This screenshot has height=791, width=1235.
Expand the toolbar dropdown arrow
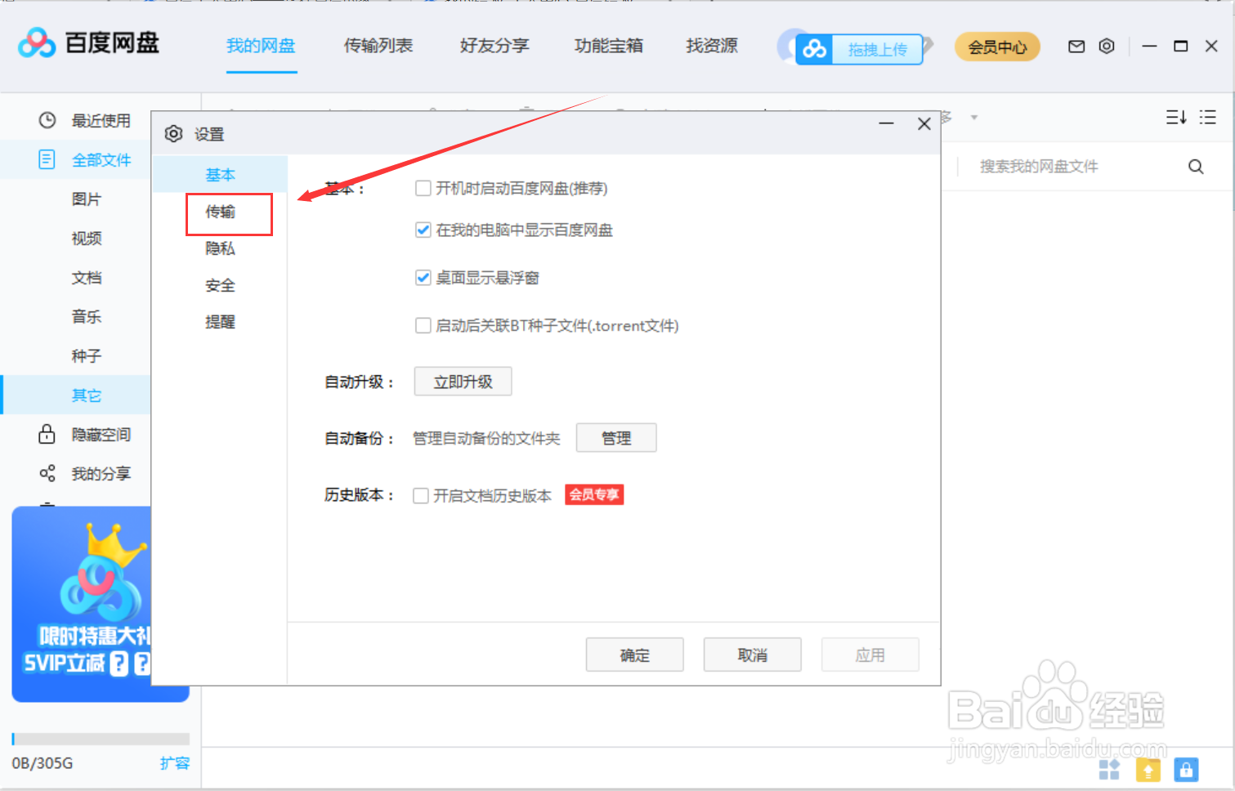point(974,118)
